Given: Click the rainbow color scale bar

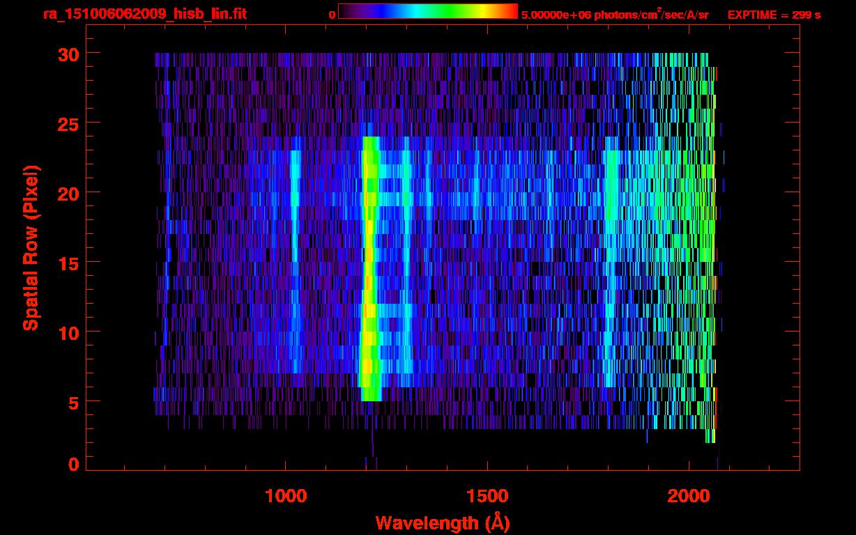Looking at the screenshot, I should pos(428,11).
